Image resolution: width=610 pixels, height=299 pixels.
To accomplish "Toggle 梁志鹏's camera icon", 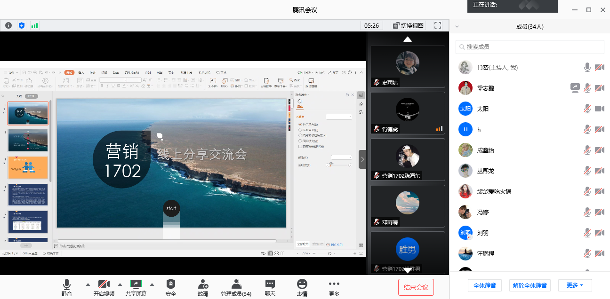I will (x=600, y=88).
